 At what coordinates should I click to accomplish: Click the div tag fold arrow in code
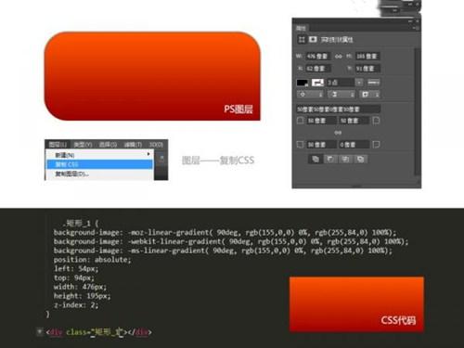pos(39,331)
